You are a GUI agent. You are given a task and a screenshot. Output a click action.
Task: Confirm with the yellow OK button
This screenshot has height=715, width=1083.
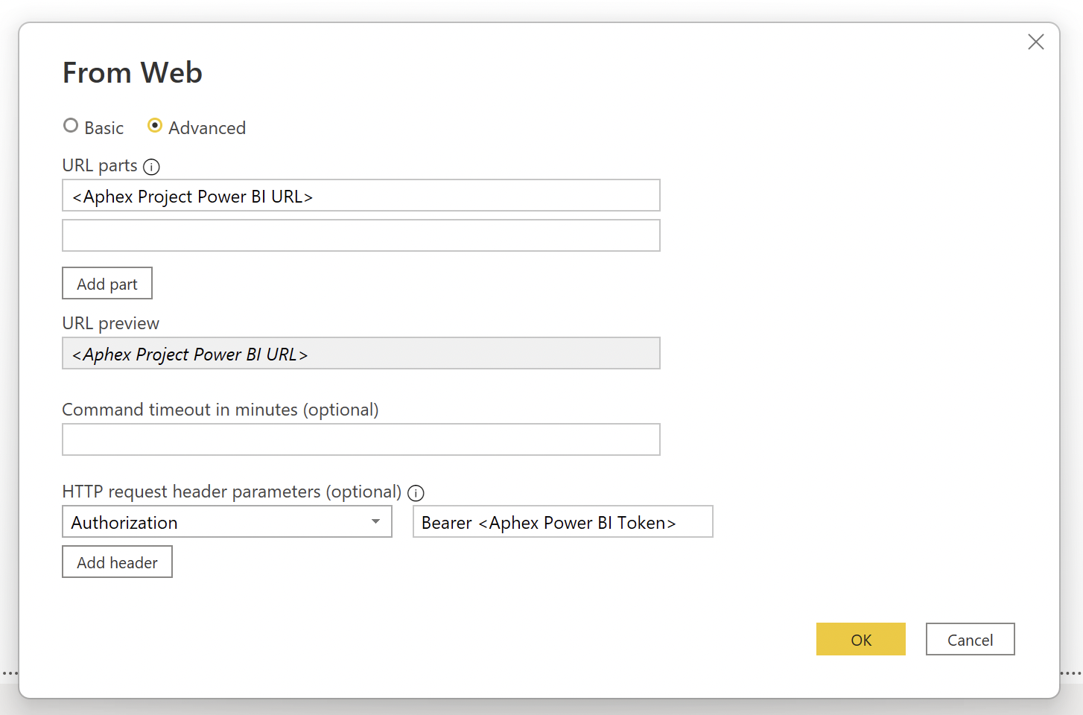(x=860, y=640)
